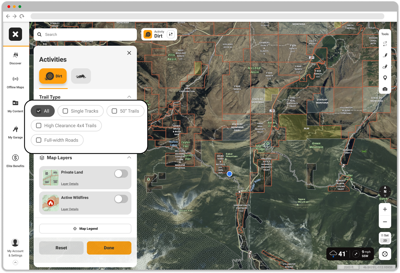Click the Tools panel label
Screen dimensions: 400x273
pos(385,34)
